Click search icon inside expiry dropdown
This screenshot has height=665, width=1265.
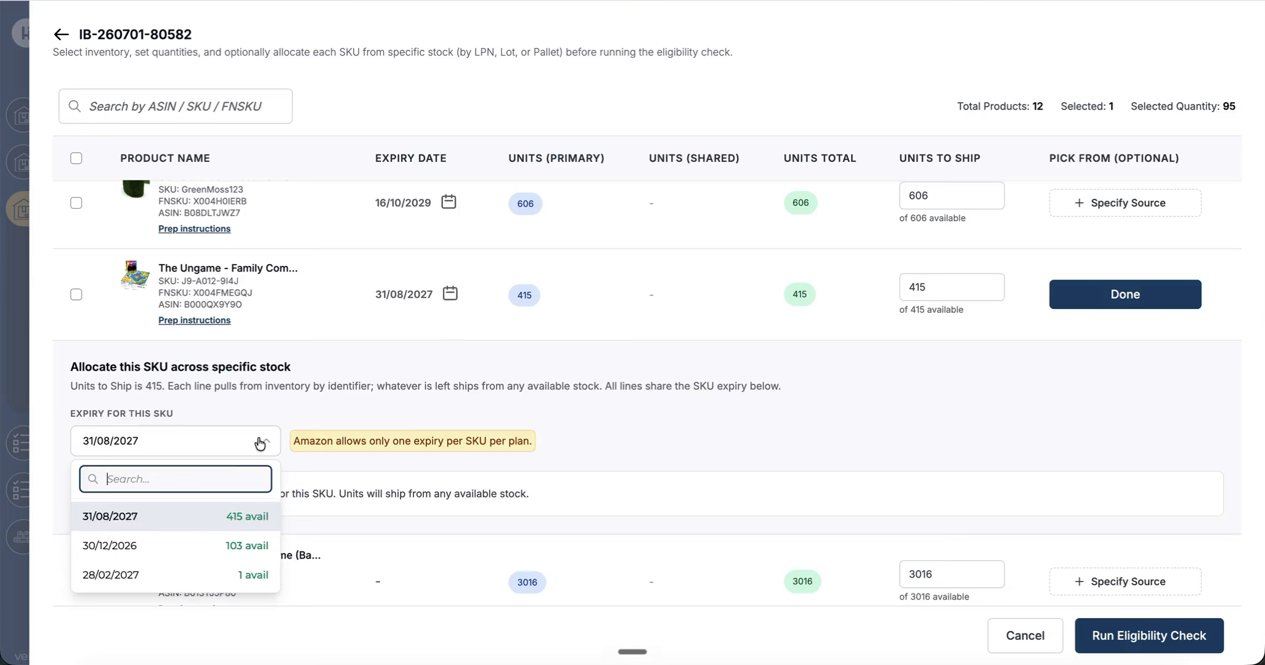coord(93,479)
